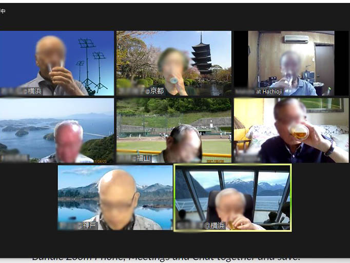
Task: Click the tile with island sea view background
Action: point(57,130)
